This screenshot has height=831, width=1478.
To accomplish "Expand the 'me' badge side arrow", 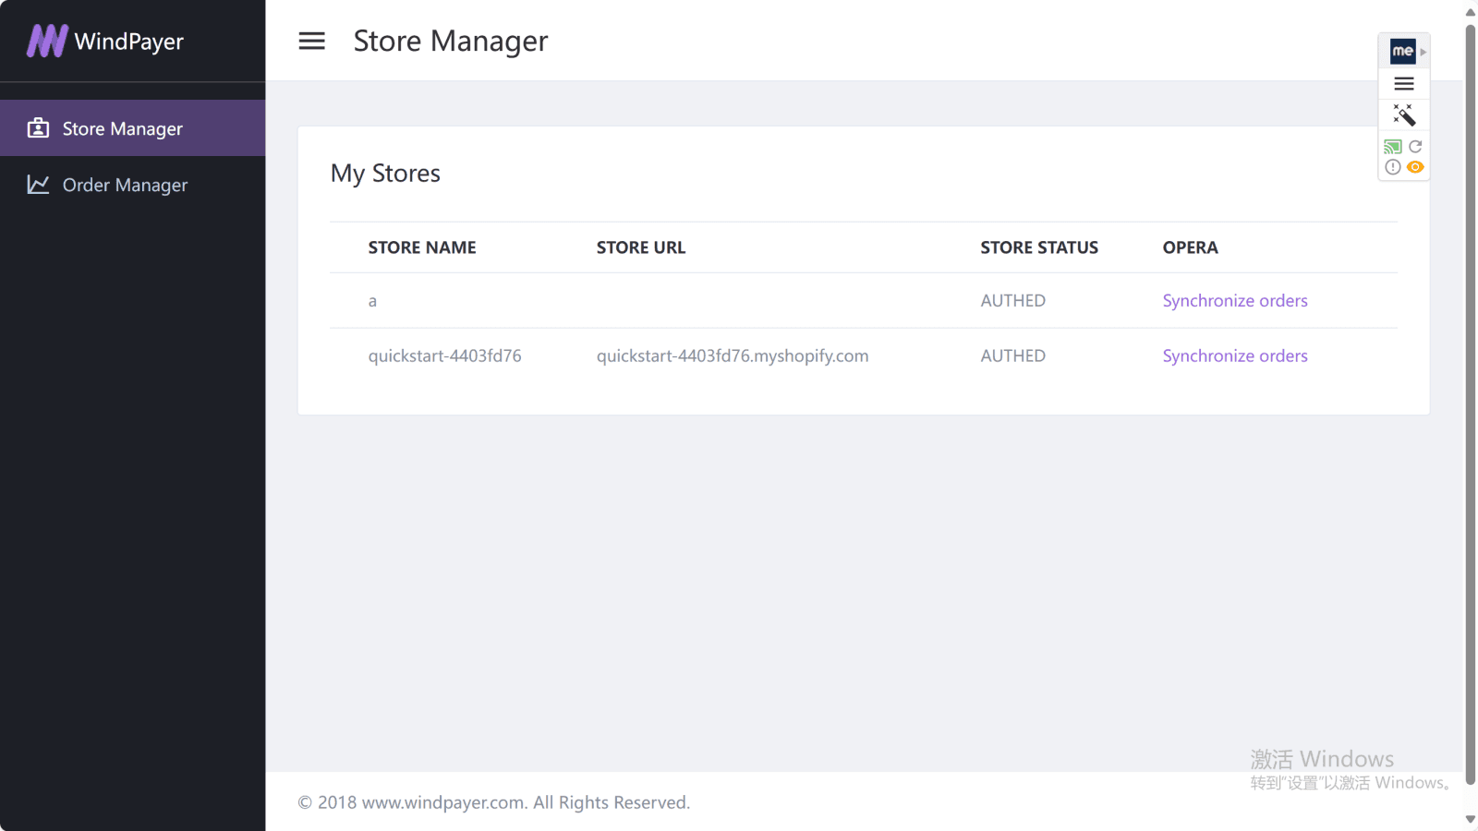I will 1422,52.
